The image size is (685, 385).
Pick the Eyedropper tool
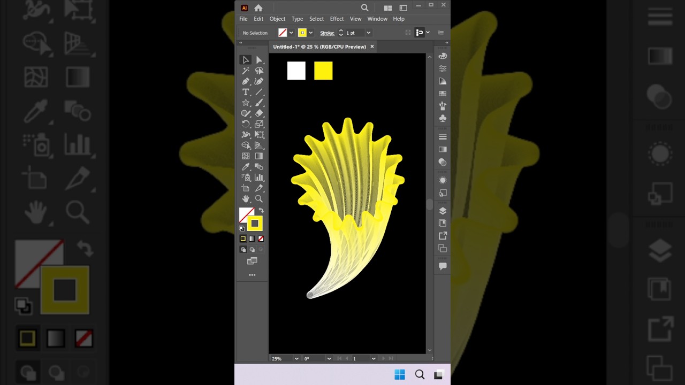(246, 167)
